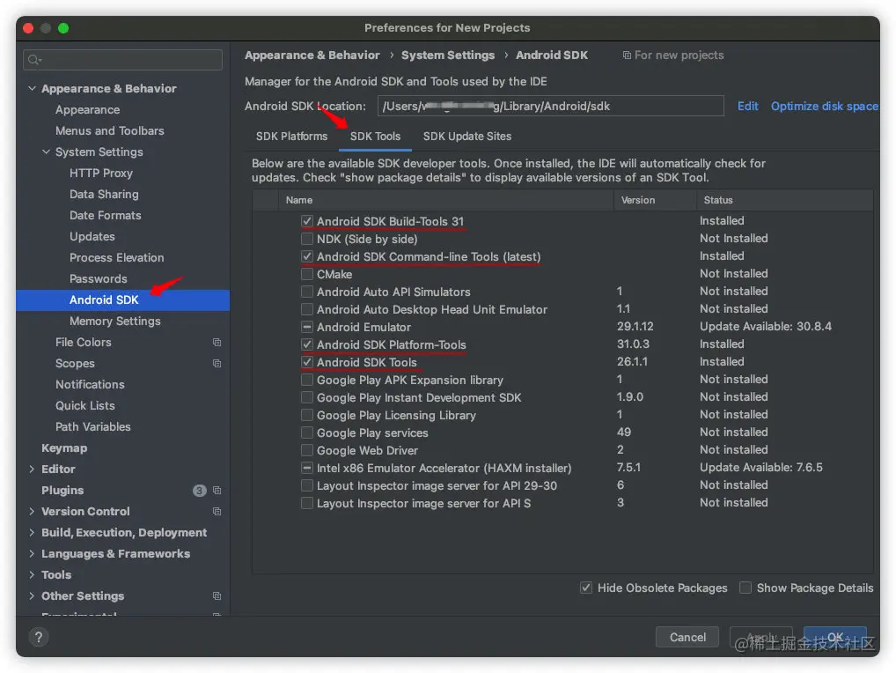Uncheck Android SDK Command-line Tools (latest)
Image resolution: width=896 pixels, height=673 pixels.
point(307,256)
